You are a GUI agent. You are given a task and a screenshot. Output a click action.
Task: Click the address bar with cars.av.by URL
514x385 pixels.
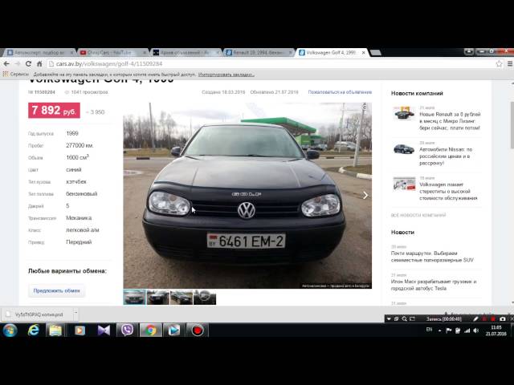pyautogui.click(x=241, y=63)
